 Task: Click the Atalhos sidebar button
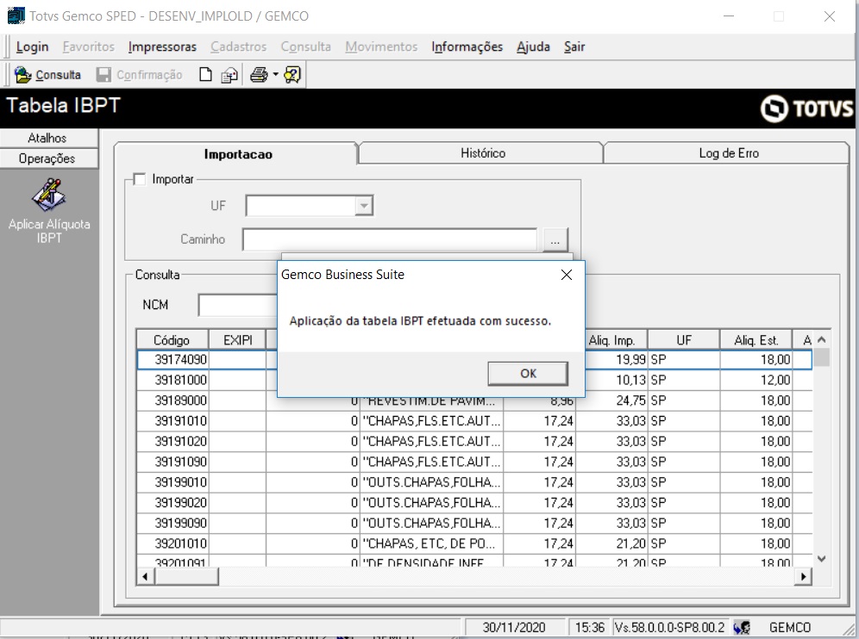48,138
